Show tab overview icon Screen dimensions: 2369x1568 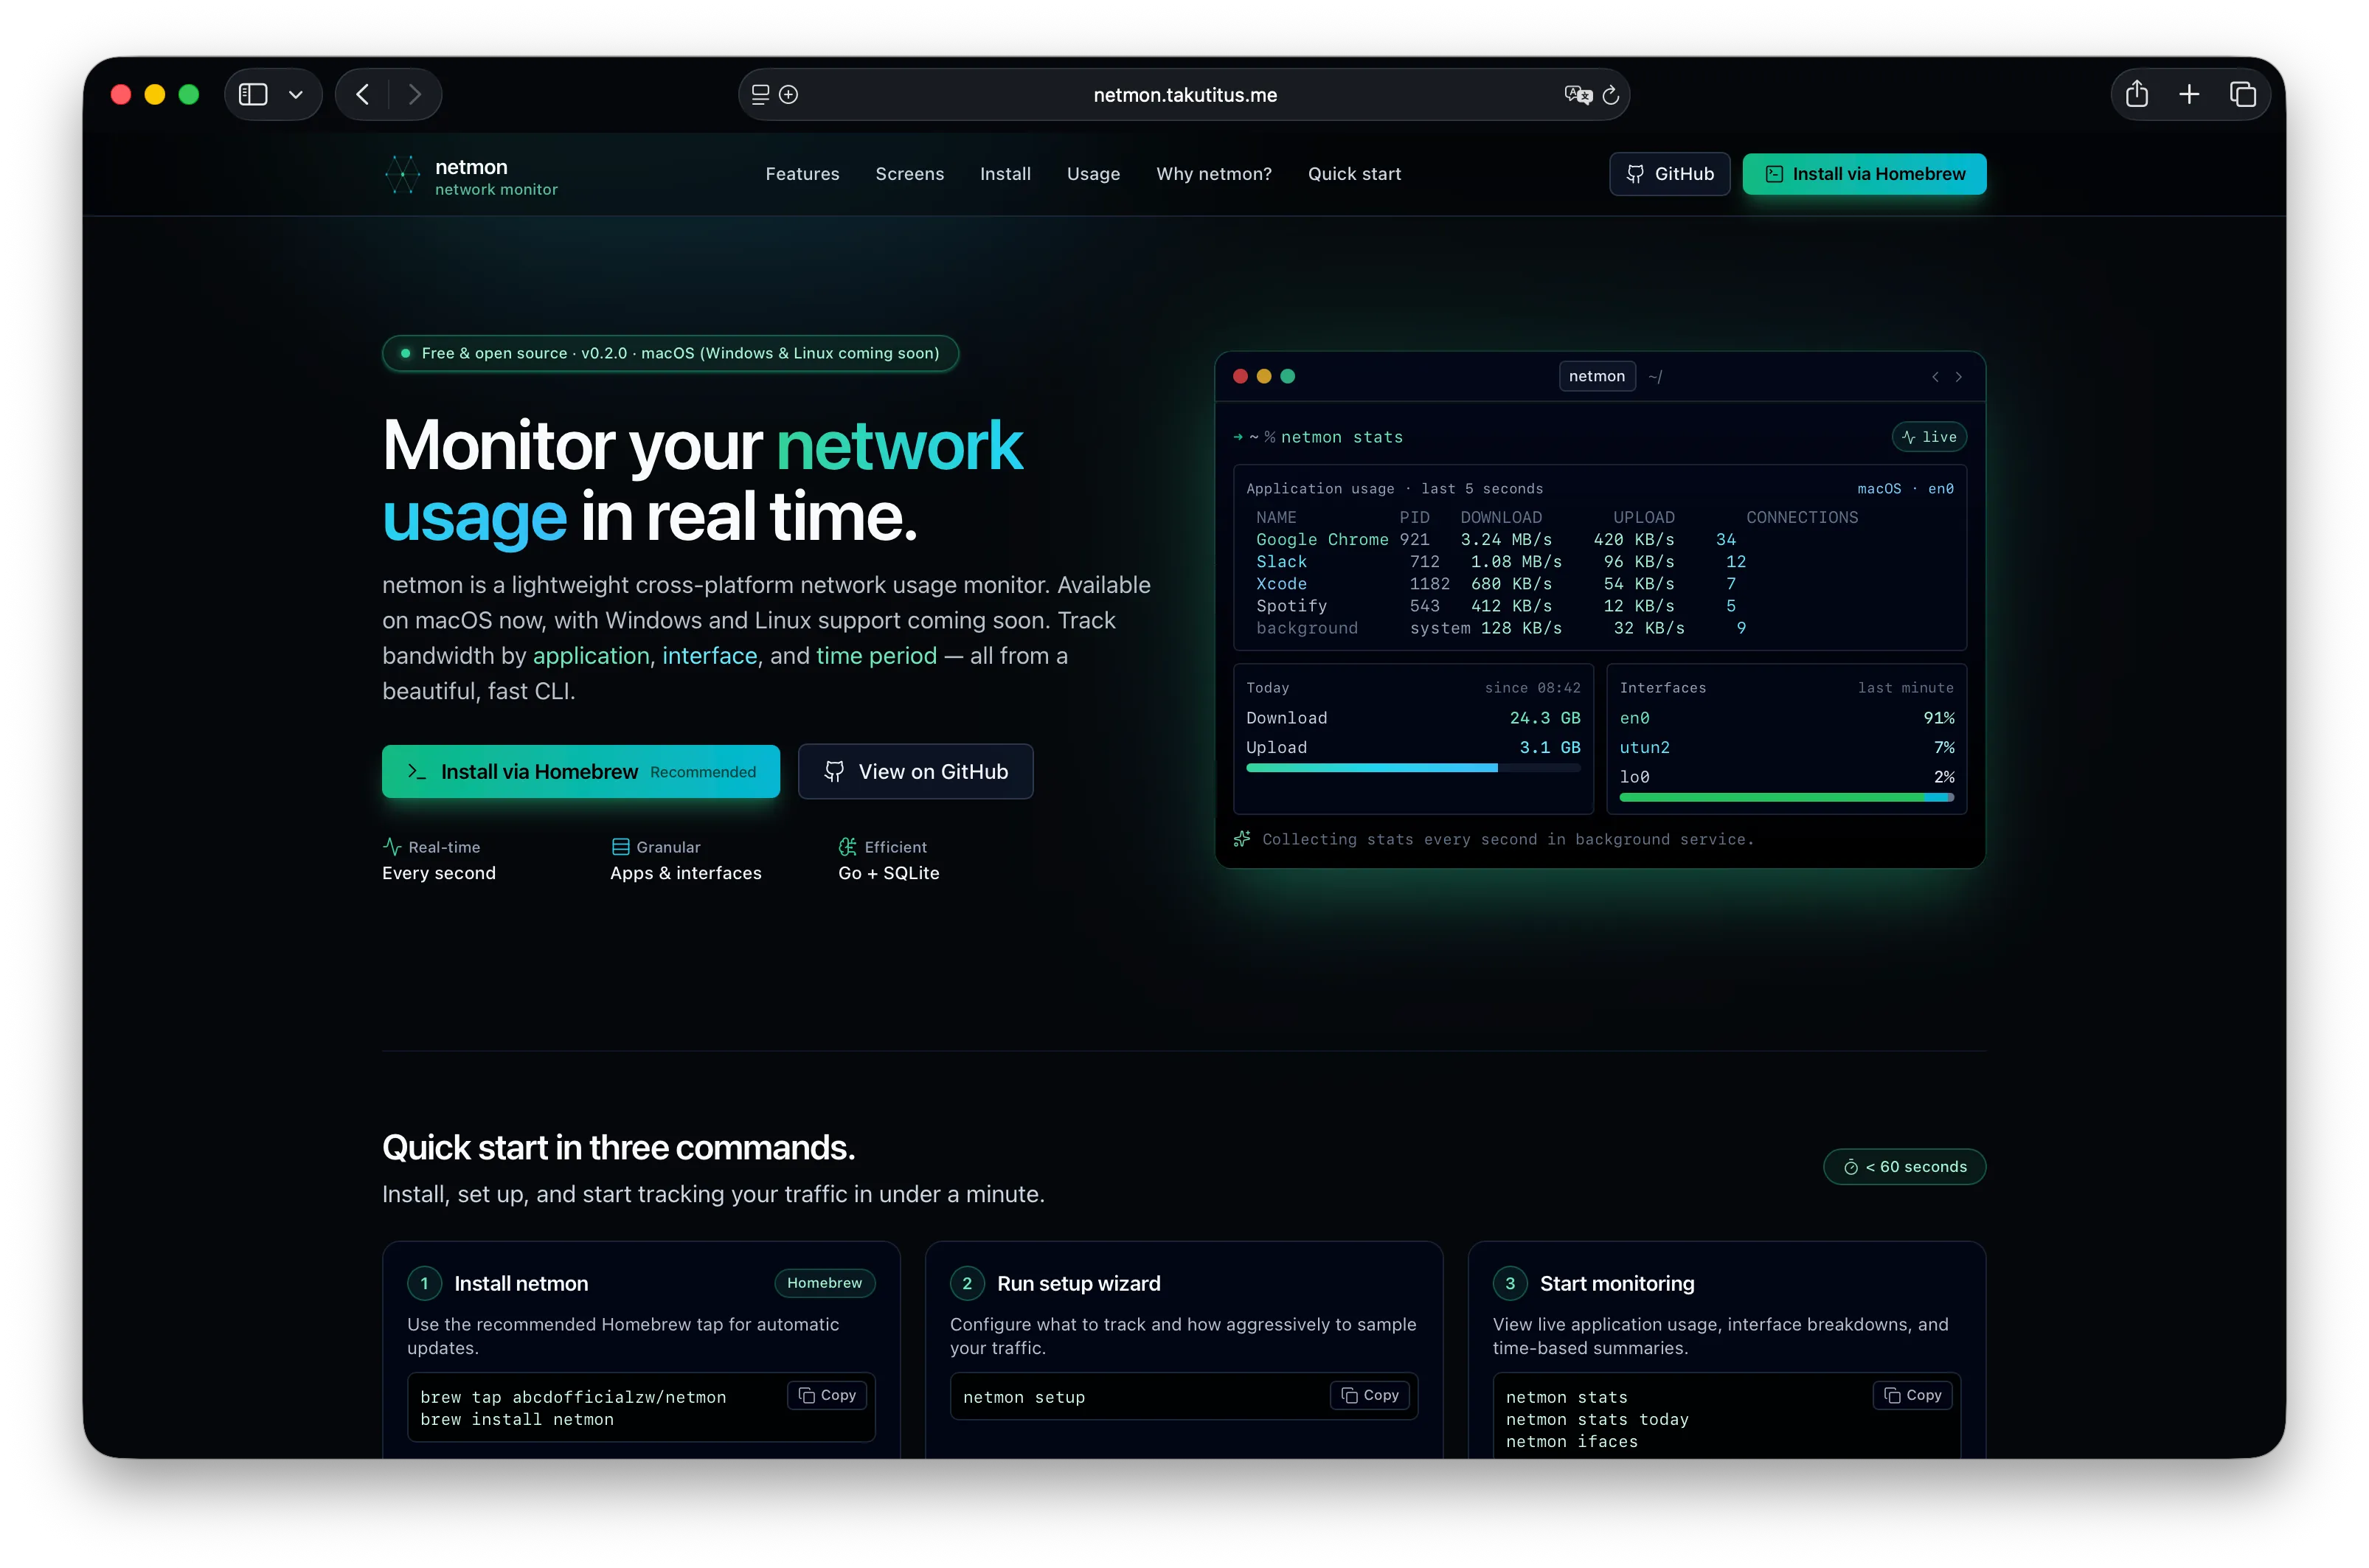[2242, 94]
